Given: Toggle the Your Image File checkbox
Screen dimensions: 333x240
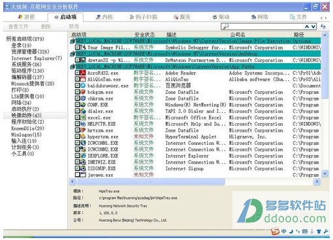Looking at the screenshot, I should pyautogui.click(x=77, y=47).
